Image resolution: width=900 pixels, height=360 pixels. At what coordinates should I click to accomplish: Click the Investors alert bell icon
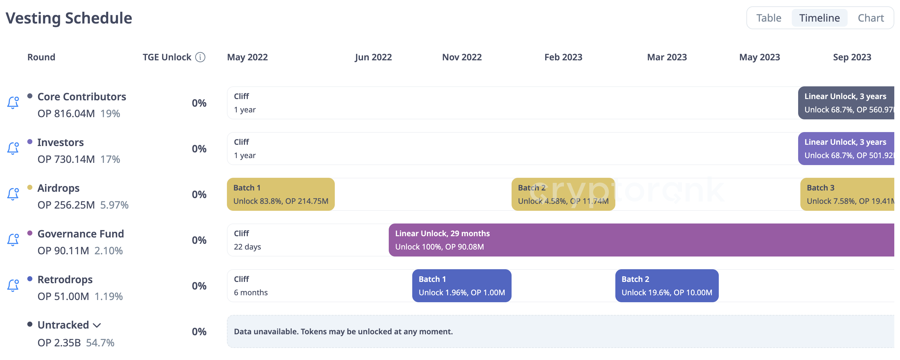click(13, 149)
